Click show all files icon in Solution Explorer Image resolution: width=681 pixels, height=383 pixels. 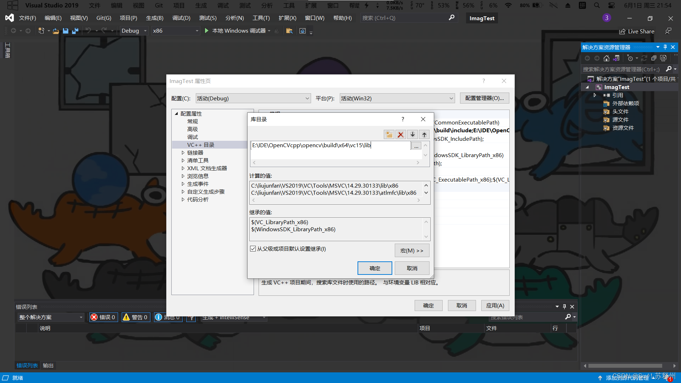click(x=663, y=58)
